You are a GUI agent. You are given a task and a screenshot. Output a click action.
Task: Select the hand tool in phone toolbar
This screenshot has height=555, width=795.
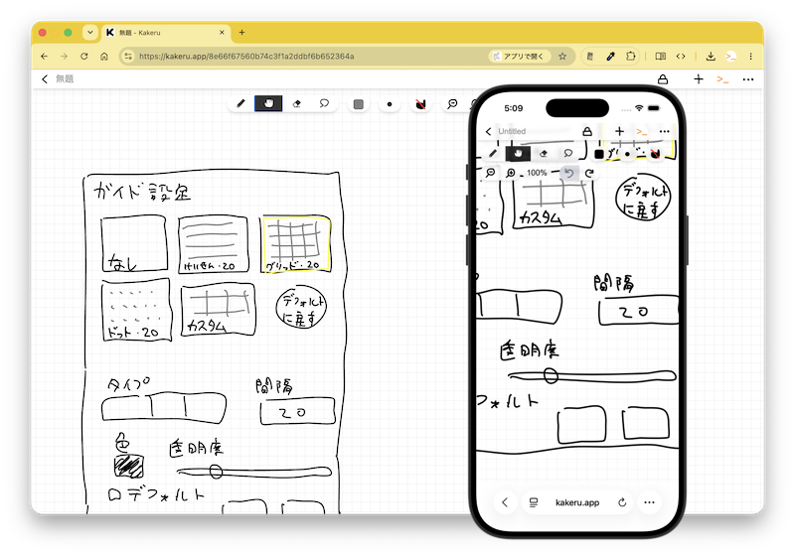(518, 153)
